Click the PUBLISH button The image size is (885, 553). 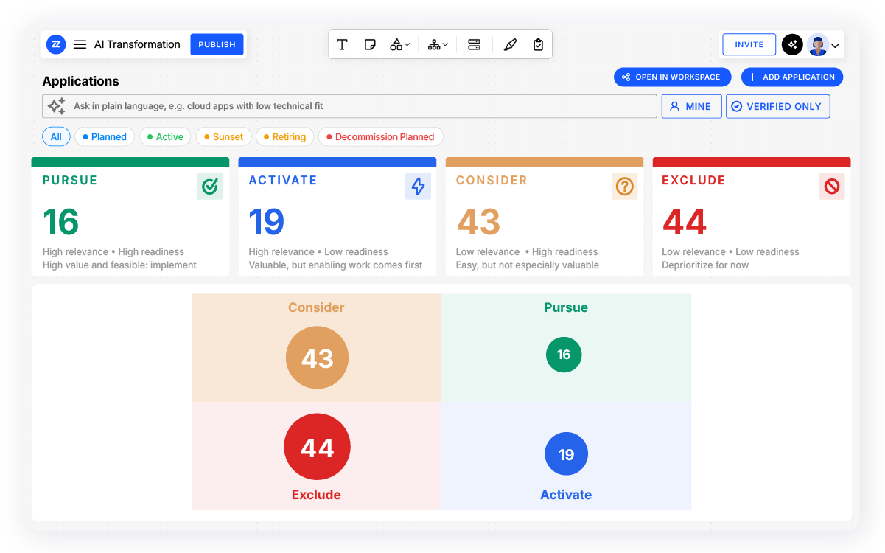[217, 44]
